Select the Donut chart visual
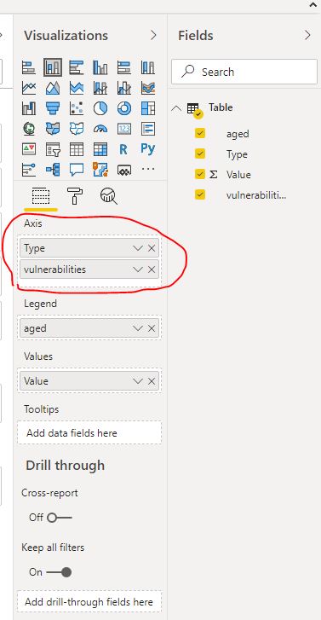 (124, 108)
